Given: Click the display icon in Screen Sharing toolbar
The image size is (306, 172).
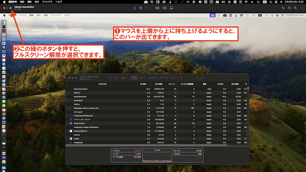Looking at the screenshot, I should (x=172, y=8).
